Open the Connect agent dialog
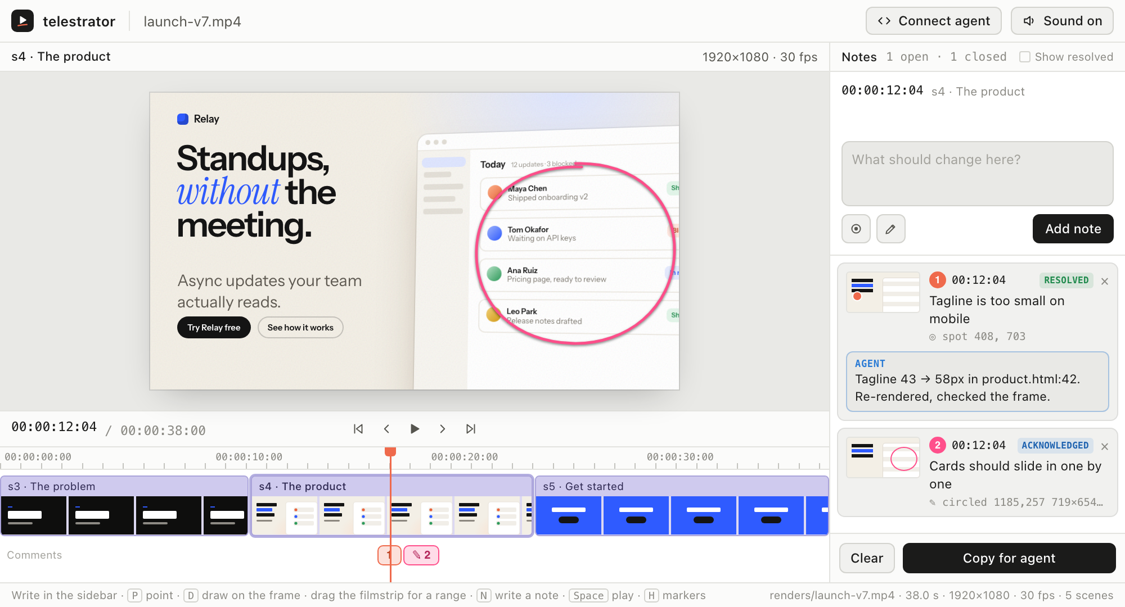 click(934, 21)
